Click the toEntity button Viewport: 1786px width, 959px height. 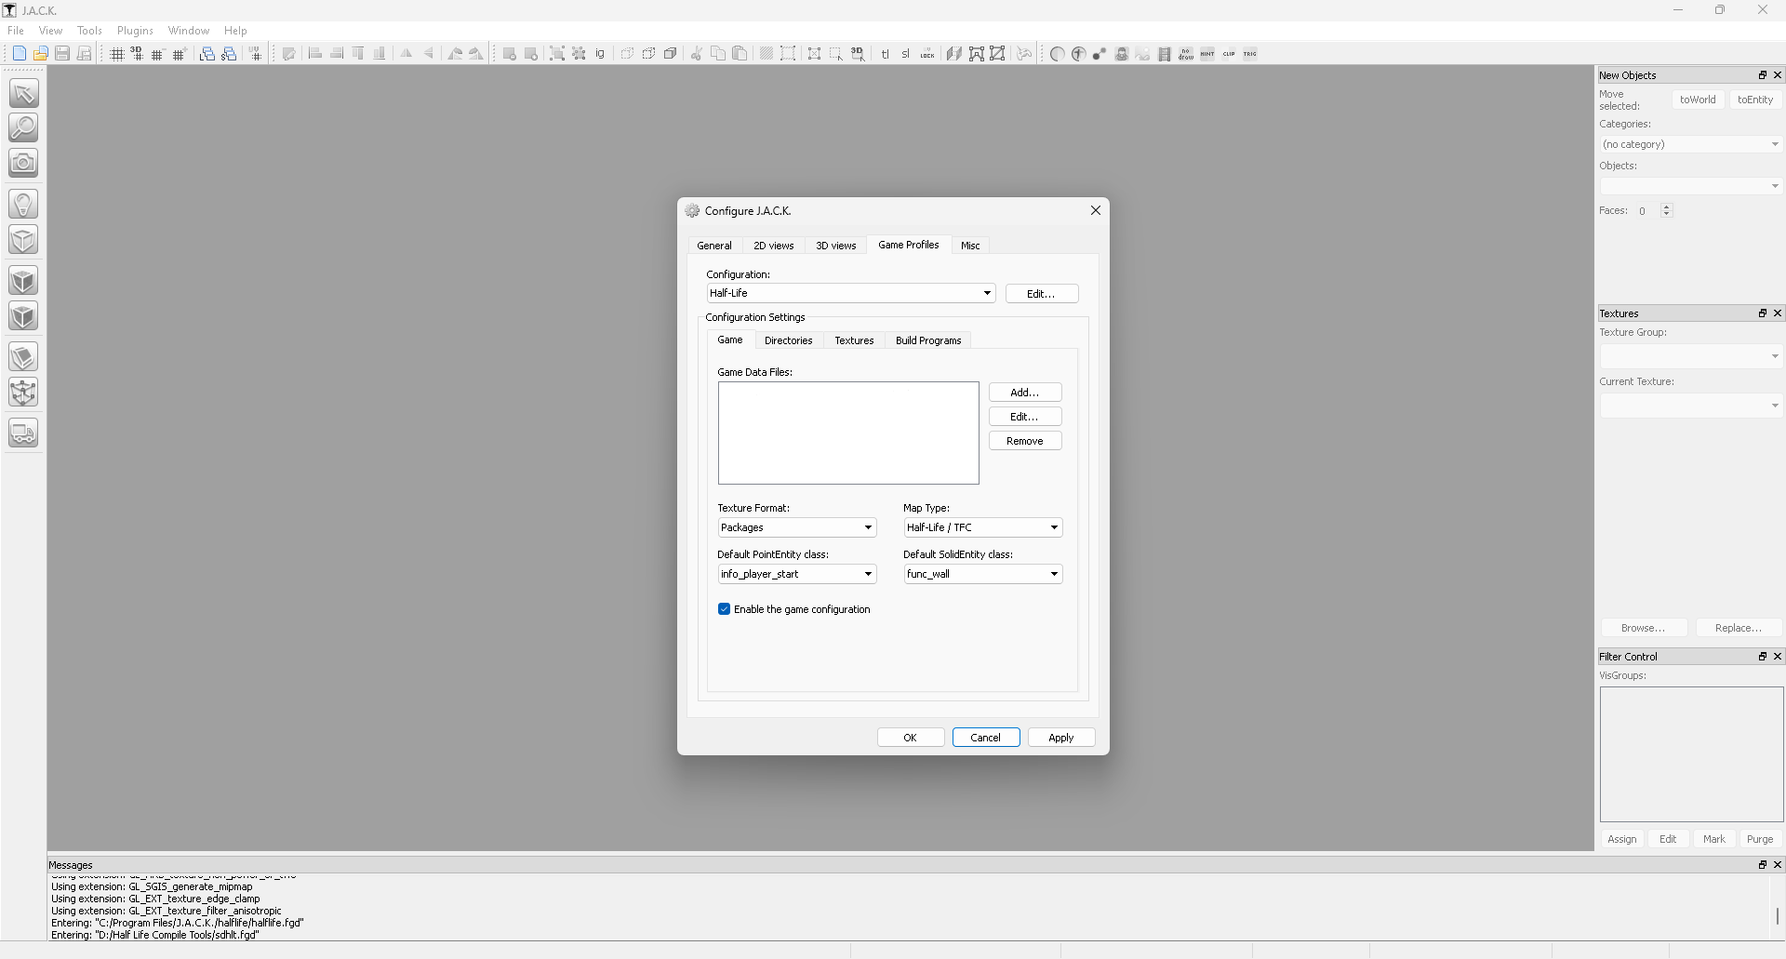click(x=1755, y=100)
